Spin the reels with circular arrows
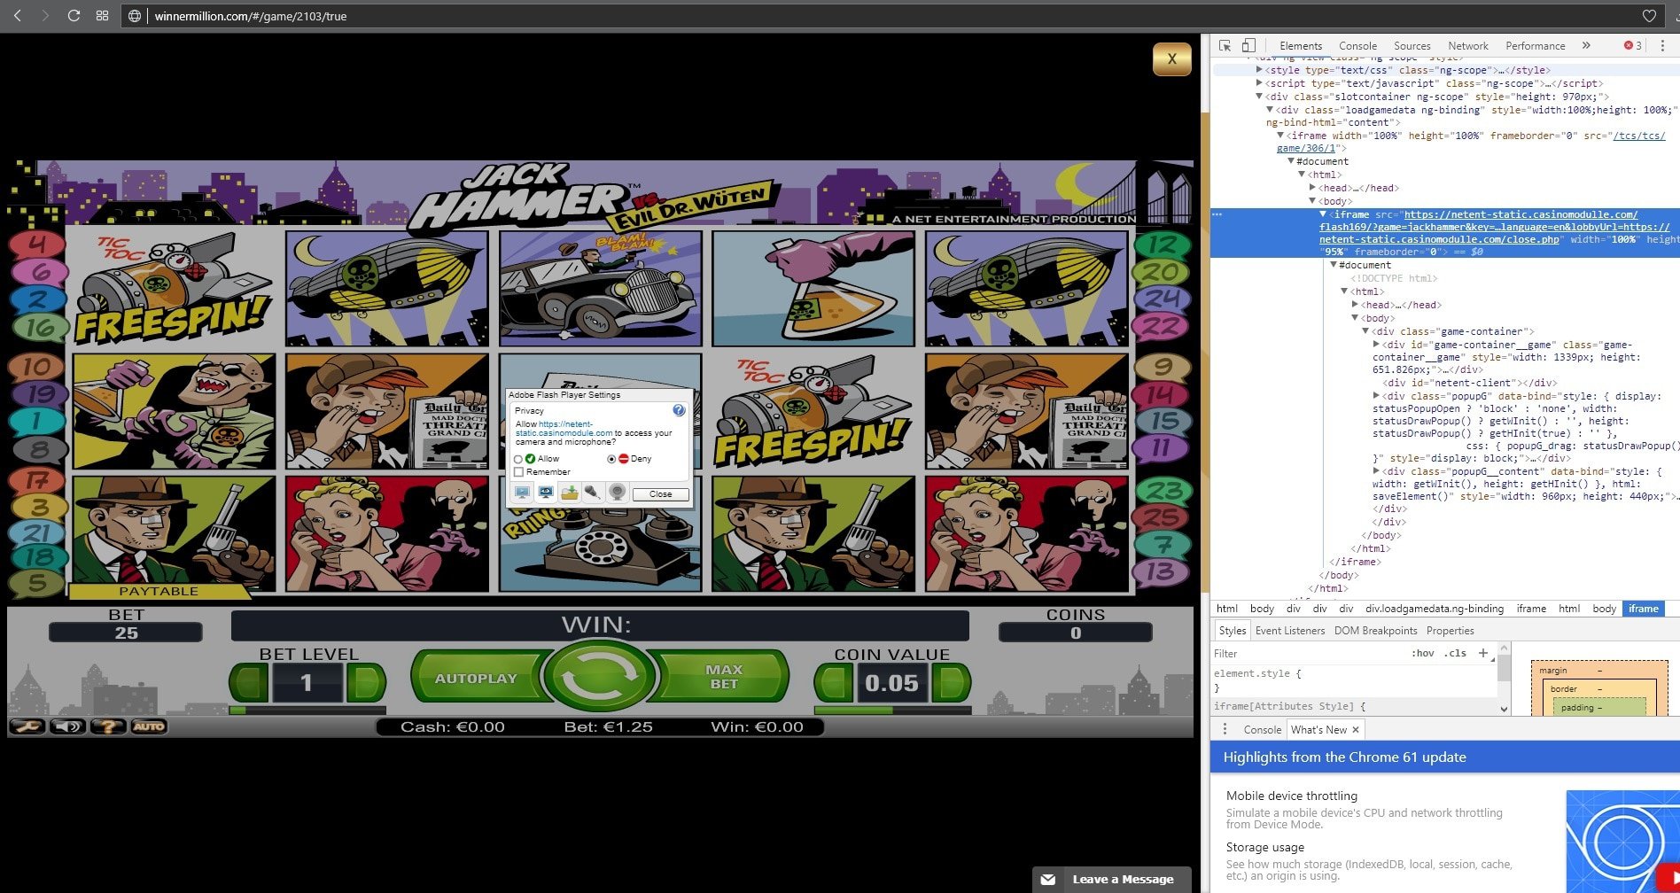 600,678
